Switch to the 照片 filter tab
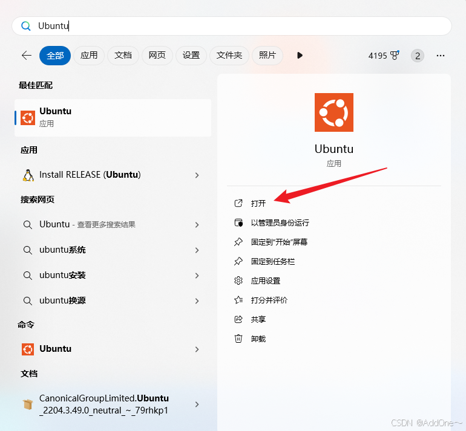 tap(267, 55)
